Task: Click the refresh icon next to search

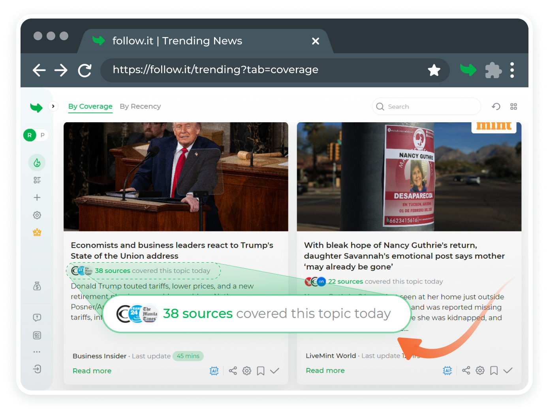Action: click(496, 106)
